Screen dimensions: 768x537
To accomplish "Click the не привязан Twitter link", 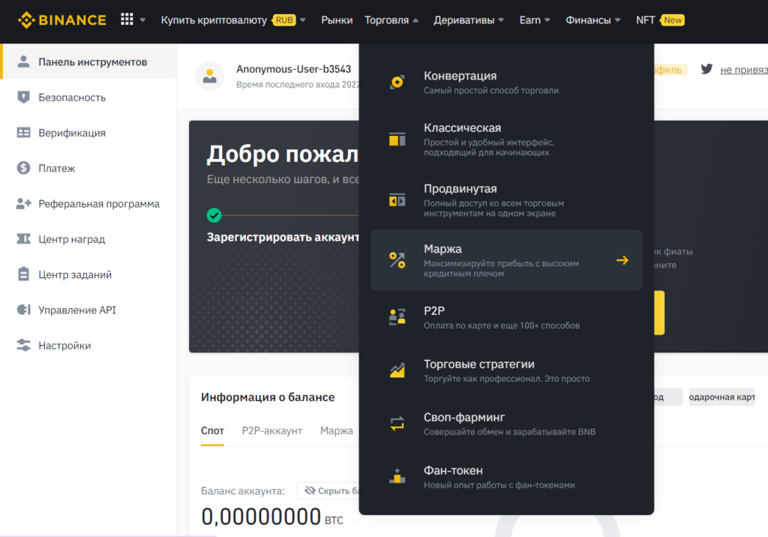I will [743, 70].
